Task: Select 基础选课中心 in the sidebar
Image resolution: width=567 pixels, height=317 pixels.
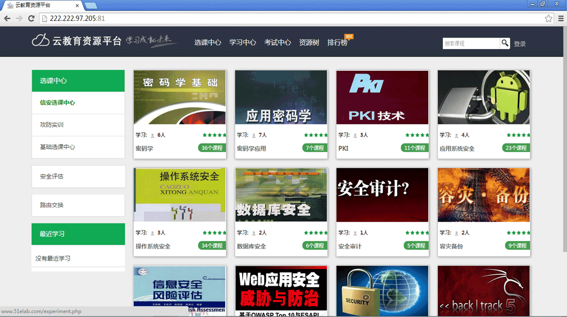Action: tap(78, 147)
